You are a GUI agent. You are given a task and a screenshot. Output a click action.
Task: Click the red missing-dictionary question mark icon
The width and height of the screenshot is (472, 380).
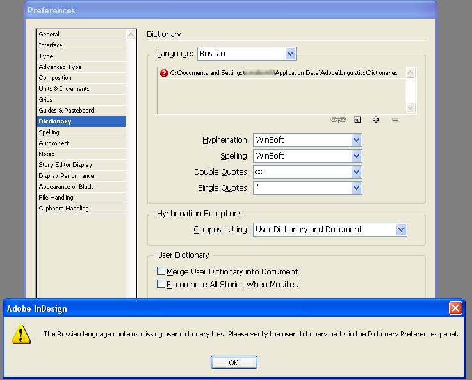pos(164,73)
